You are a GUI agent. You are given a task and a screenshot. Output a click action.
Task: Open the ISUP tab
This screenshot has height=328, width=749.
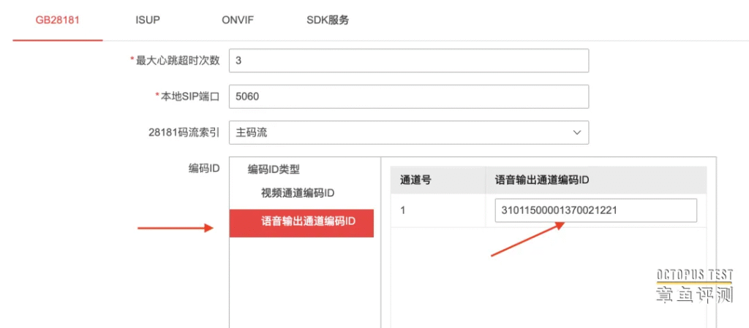[x=148, y=20]
